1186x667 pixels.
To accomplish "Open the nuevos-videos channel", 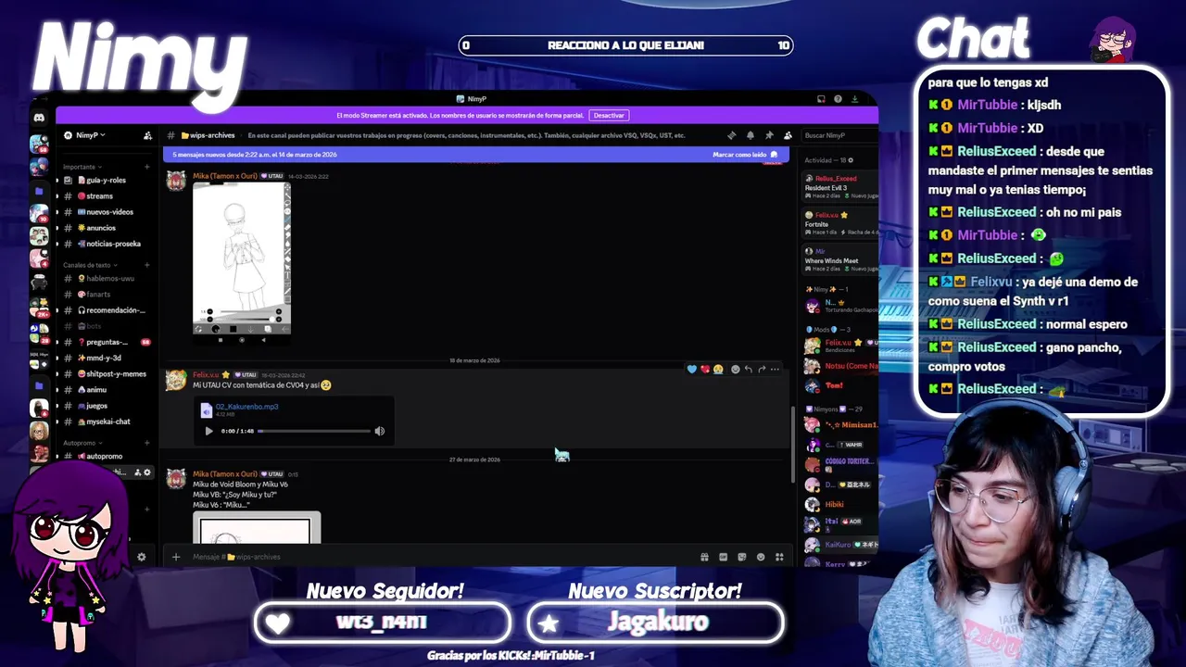I will [x=107, y=212].
